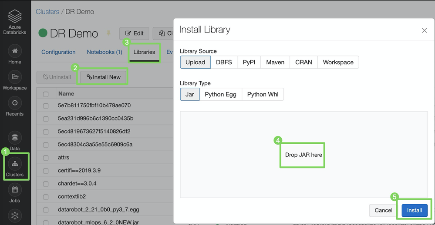Check the box for 5ec4819673627f5140826df2
Image resolution: width=435 pixels, height=225 pixels.
(46, 132)
